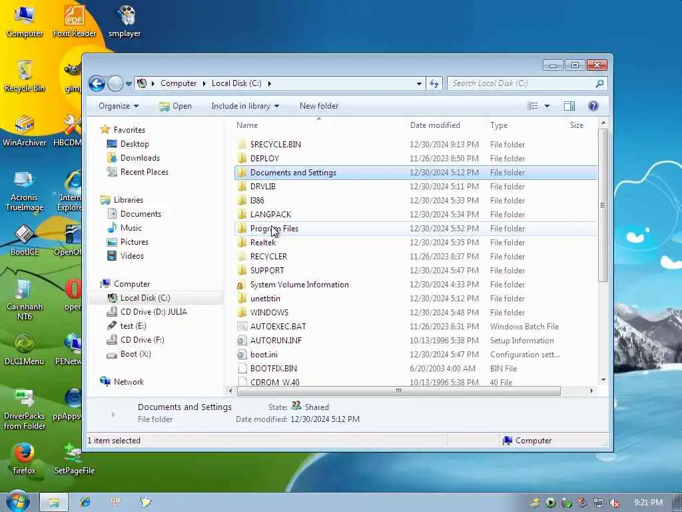Viewport: 682px width, 512px height.
Task: Click Computer in the breadcrumb path
Action: point(178,83)
